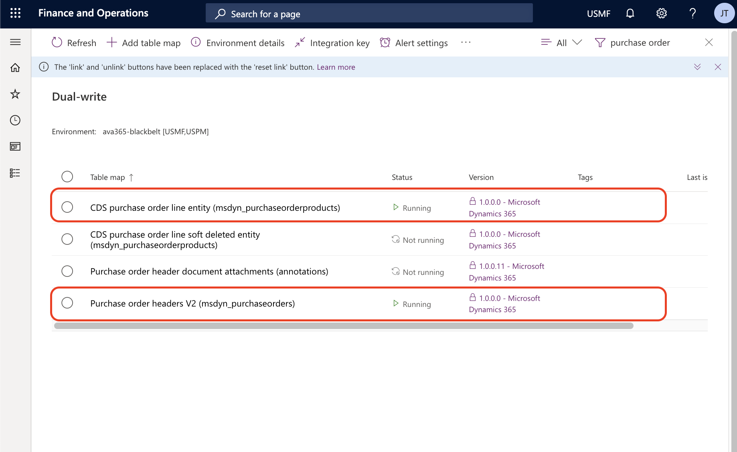Viewport: 737px width, 452px height.
Task: Clear the purchase order filter with the X
Action: coord(709,42)
